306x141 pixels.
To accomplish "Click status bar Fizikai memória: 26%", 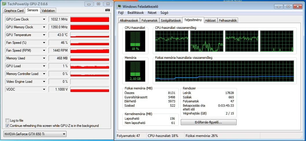I will 202,136.
